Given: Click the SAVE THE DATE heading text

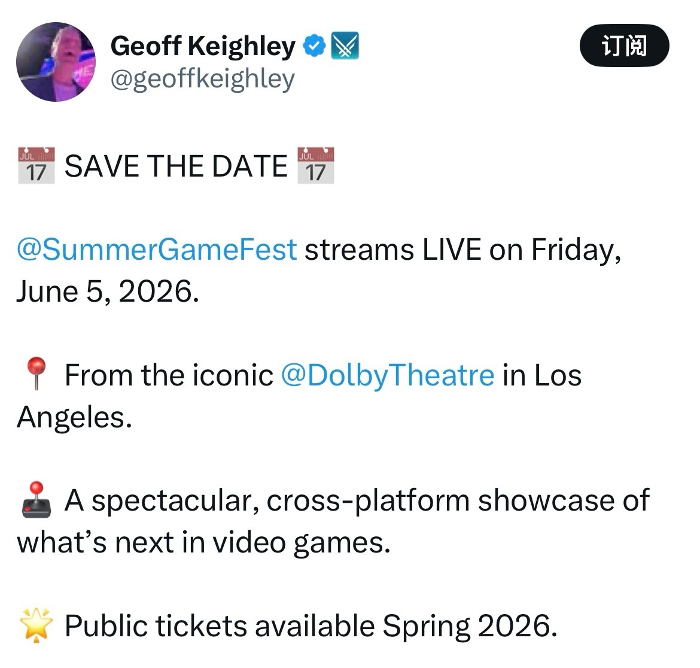Looking at the screenshot, I should [176, 166].
